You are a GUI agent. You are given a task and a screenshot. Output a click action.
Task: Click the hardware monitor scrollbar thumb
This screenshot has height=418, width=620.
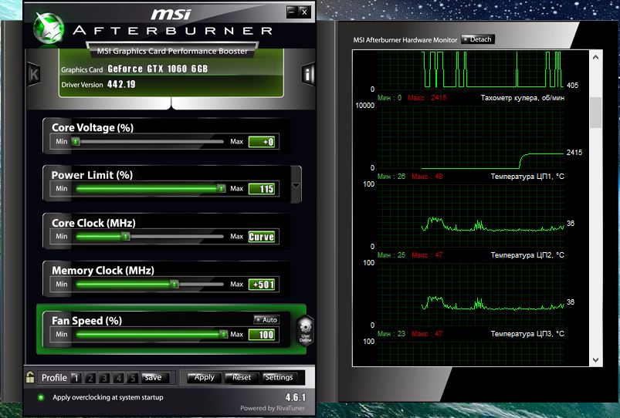point(596,113)
